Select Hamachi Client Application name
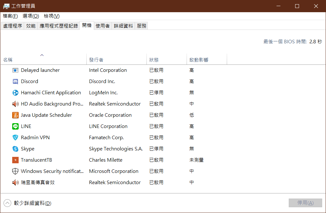The width and height of the screenshot is (326, 213). tap(51, 93)
